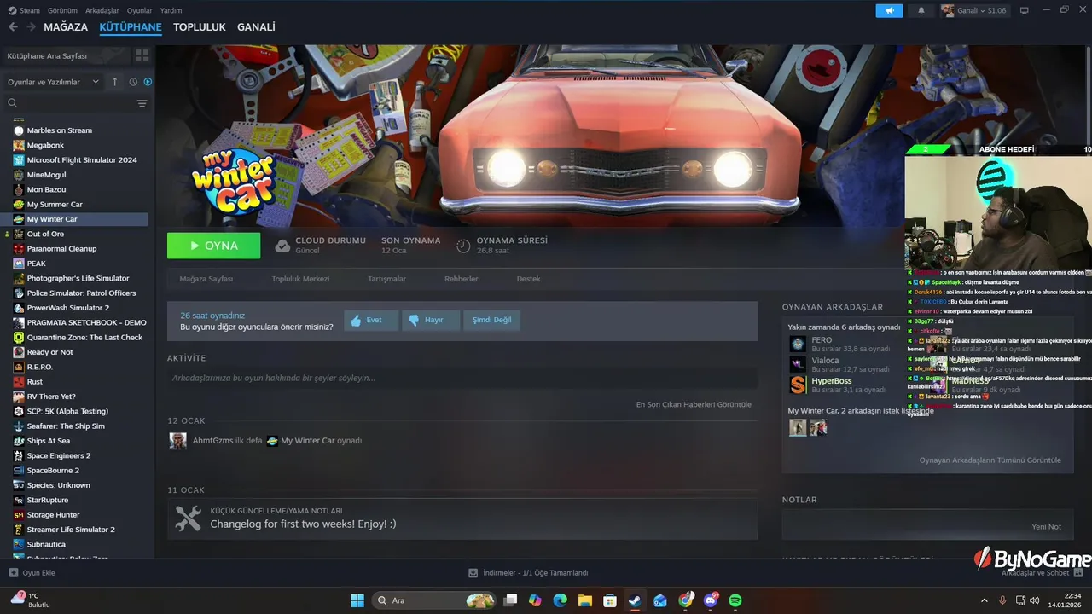The image size is (1092, 614).
Task: Click Oynayan Arkadaşların Tümünü Görüntüle
Action: [x=990, y=460]
